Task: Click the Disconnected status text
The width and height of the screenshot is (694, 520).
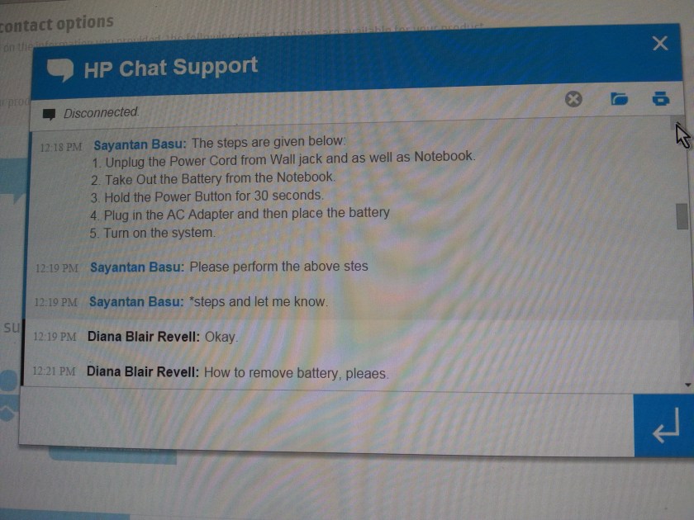Action: pyautogui.click(x=102, y=113)
